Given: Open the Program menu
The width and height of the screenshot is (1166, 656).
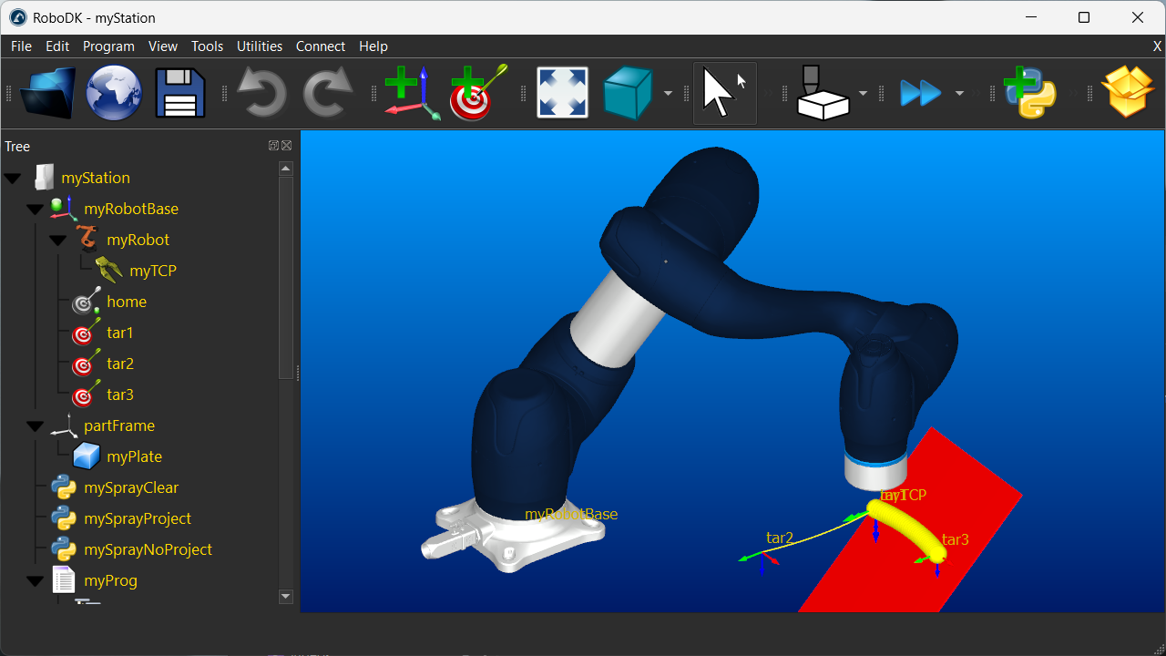Looking at the screenshot, I should coord(108,46).
